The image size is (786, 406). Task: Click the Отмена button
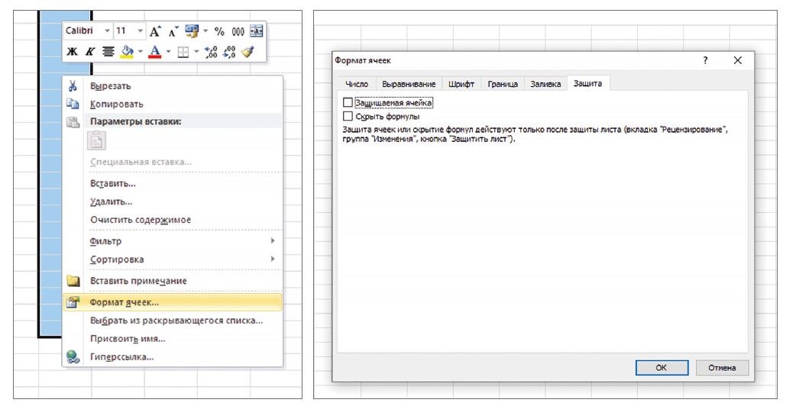(723, 367)
